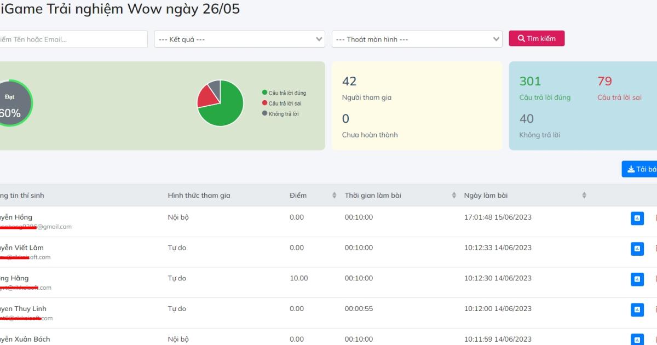View the report icon in Thuy Linh's row
The height and width of the screenshot is (345, 657).
[637, 310]
